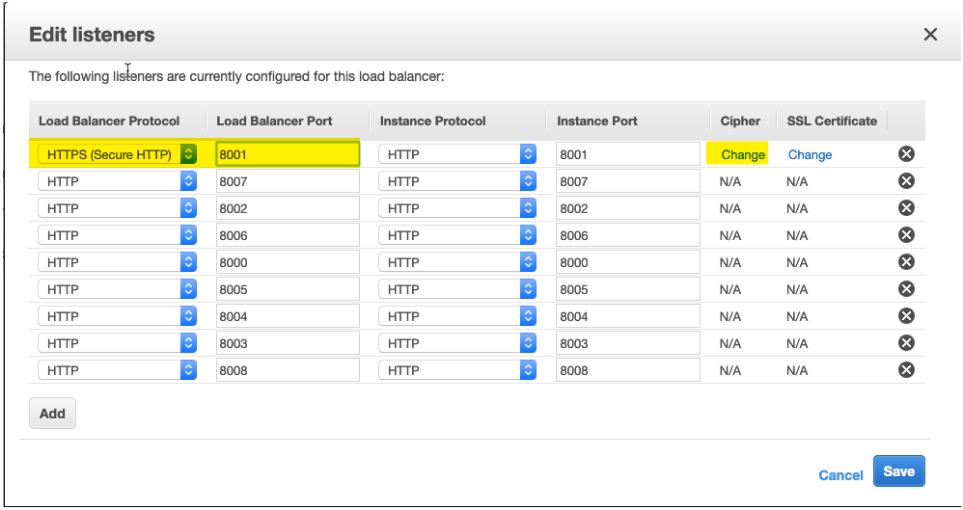
Task: Click the Cipher Change link
Action: click(x=743, y=154)
